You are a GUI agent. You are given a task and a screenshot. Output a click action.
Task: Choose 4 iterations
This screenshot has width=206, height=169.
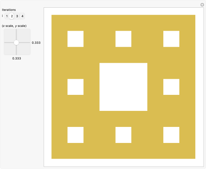22,16
